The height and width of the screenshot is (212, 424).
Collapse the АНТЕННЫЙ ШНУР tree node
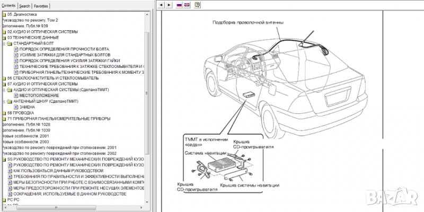pos(4,101)
